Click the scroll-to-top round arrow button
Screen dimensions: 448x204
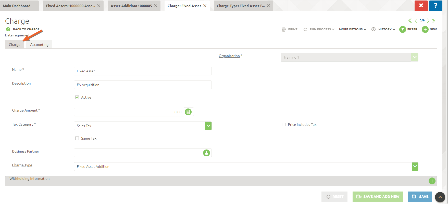[x=440, y=197]
